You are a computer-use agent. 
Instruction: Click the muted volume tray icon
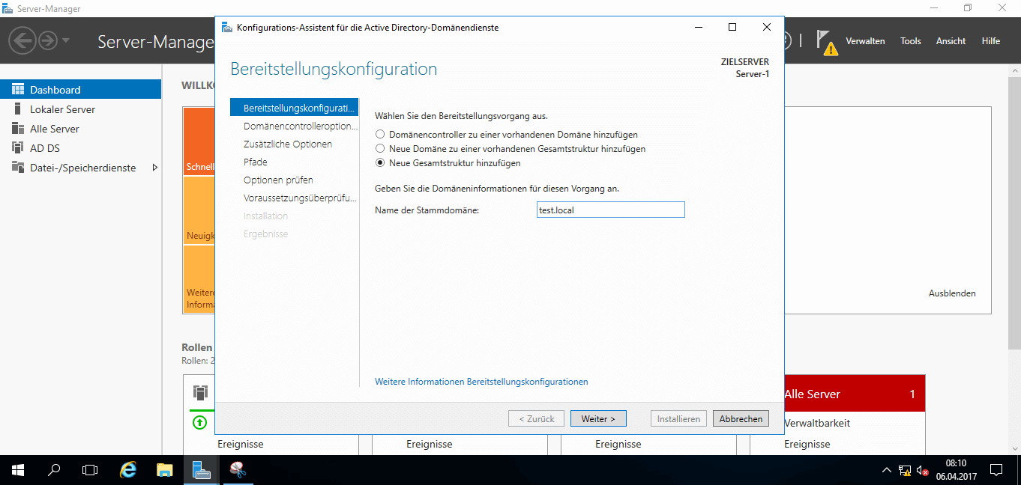click(923, 471)
